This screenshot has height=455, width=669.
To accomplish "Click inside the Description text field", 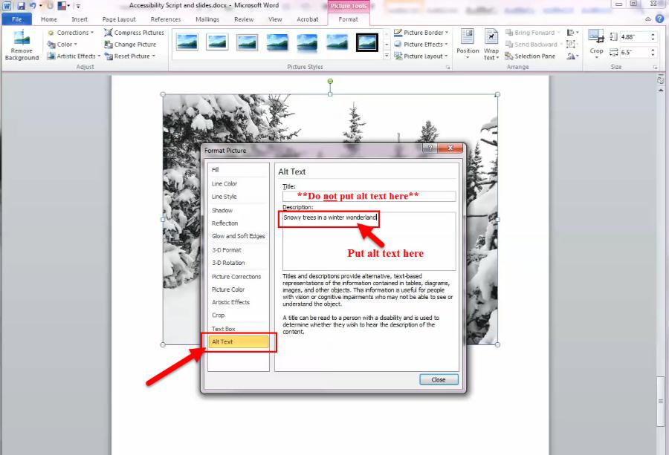I will click(327, 220).
